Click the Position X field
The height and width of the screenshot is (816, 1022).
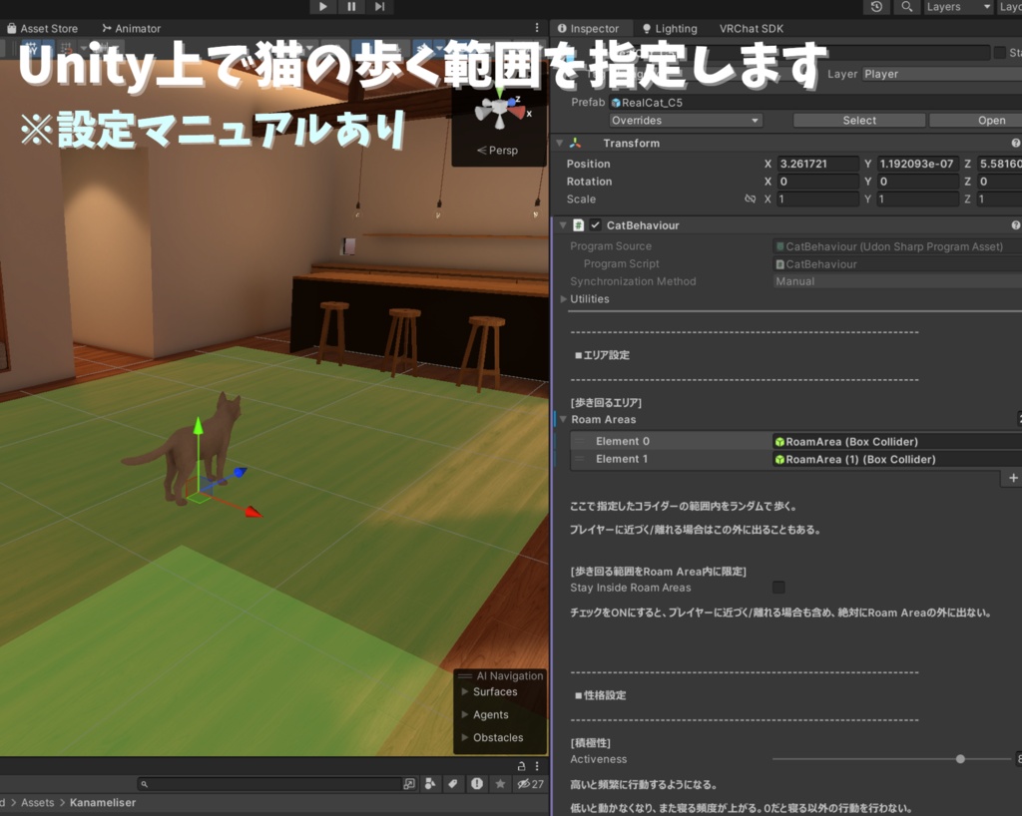pyautogui.click(x=818, y=164)
